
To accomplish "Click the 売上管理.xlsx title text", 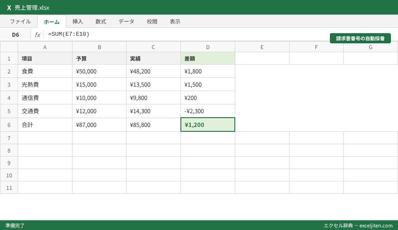I will [x=32, y=8].
